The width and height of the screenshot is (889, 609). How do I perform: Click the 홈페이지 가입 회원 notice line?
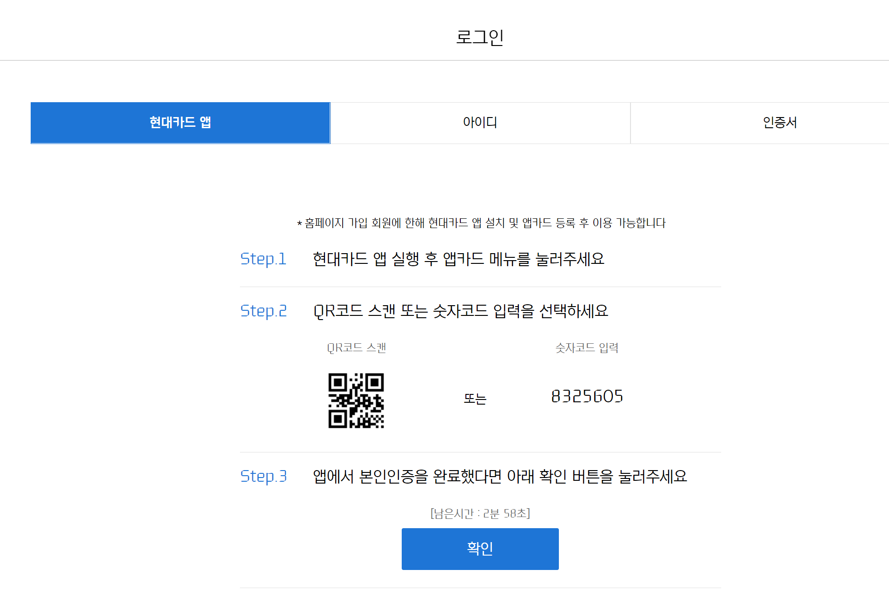(481, 223)
